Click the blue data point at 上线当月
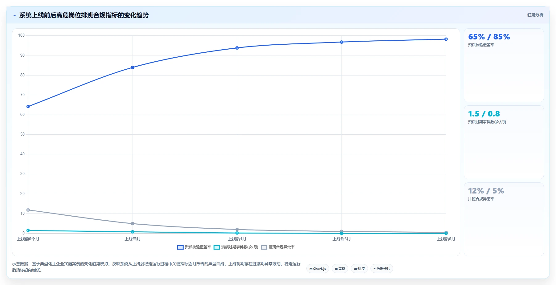The image size is (556, 285). [x=133, y=67]
